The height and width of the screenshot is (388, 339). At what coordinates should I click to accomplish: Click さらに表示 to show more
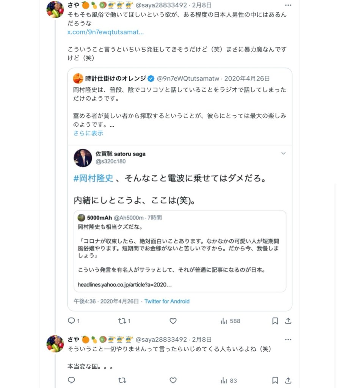click(x=88, y=133)
